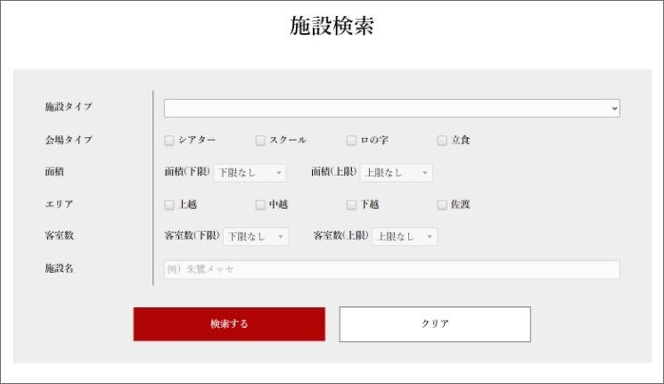Viewport: 664px width, 384px height.
Task: Click the 立食 label text
Action: coord(460,140)
